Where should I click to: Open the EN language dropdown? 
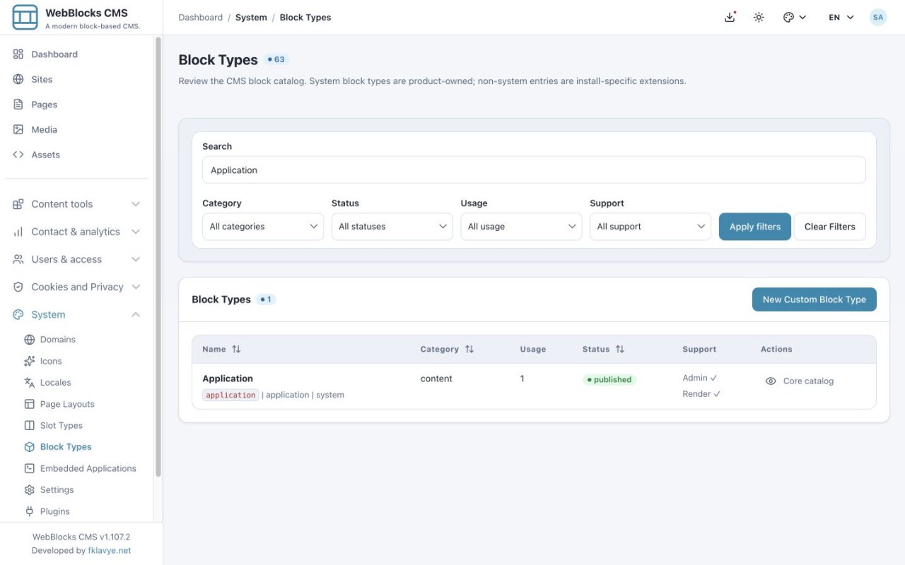(x=841, y=17)
